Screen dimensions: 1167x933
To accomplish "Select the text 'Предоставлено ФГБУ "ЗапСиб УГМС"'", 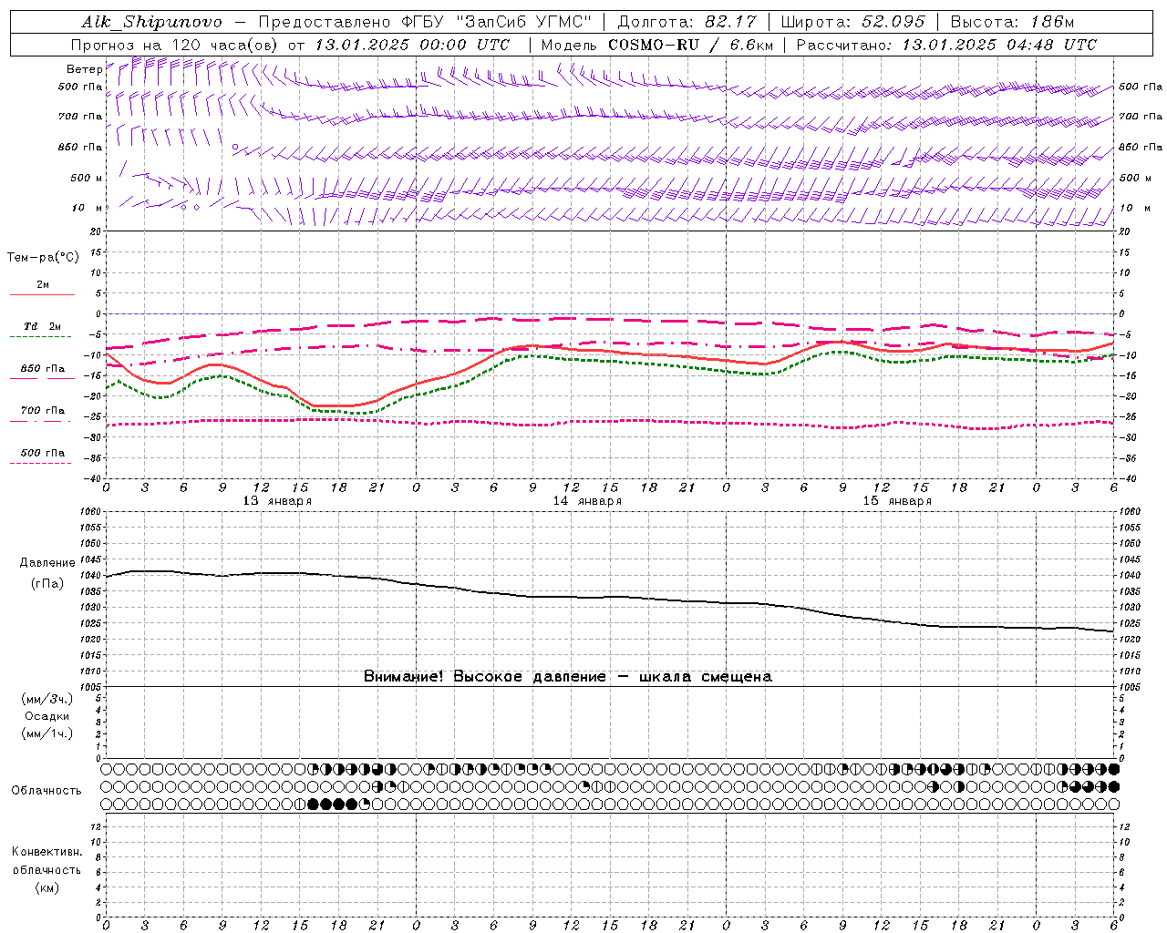I will [x=426, y=22].
